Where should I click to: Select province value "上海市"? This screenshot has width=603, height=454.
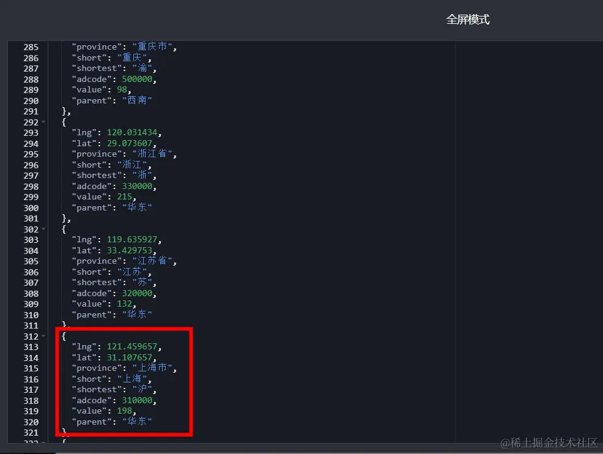coord(152,368)
